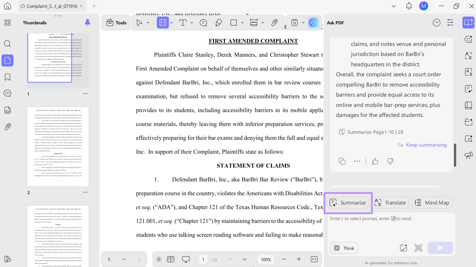Open the measure tool dropdown options

tap(262, 22)
